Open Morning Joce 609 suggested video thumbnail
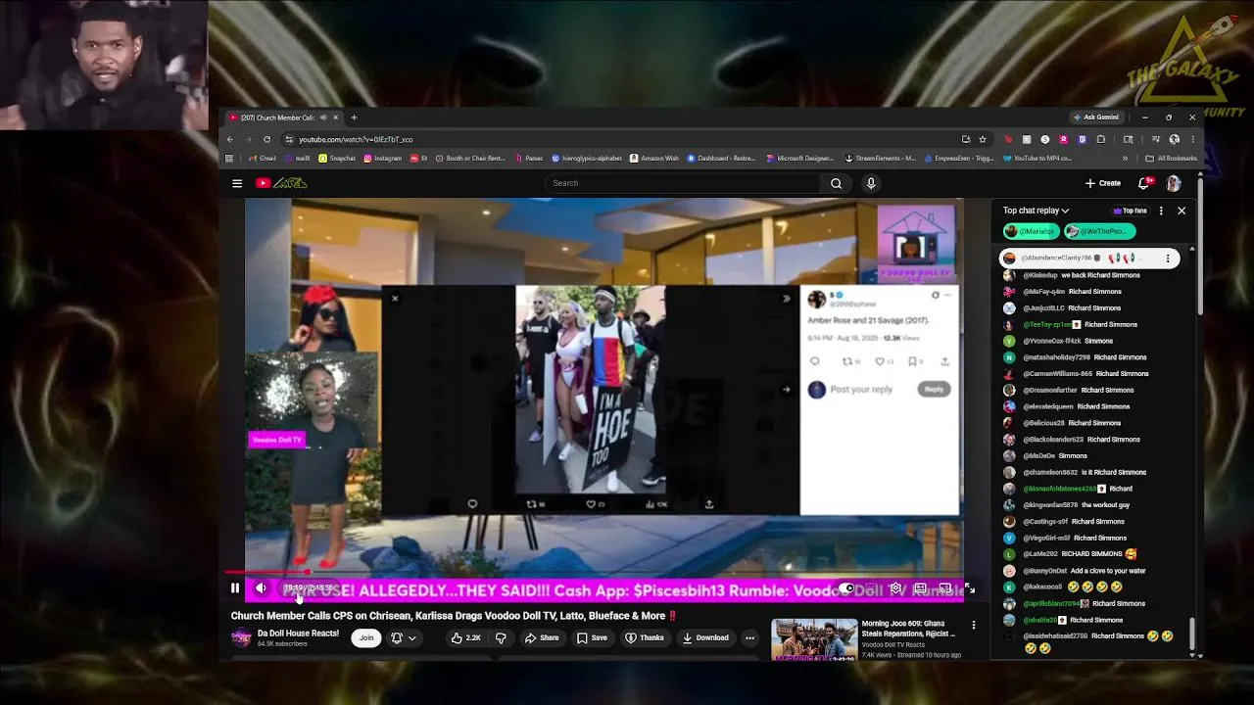1254x705 pixels. click(814, 639)
